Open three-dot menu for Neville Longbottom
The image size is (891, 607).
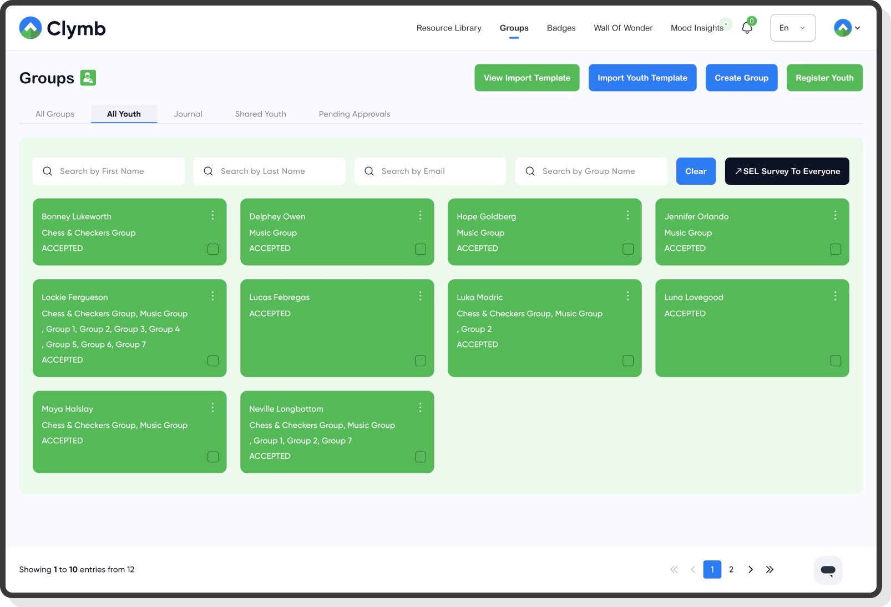tap(420, 408)
